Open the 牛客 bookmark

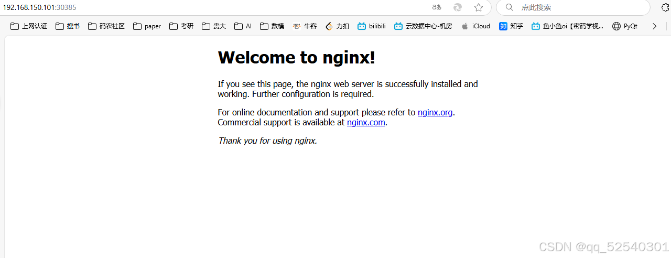click(305, 26)
